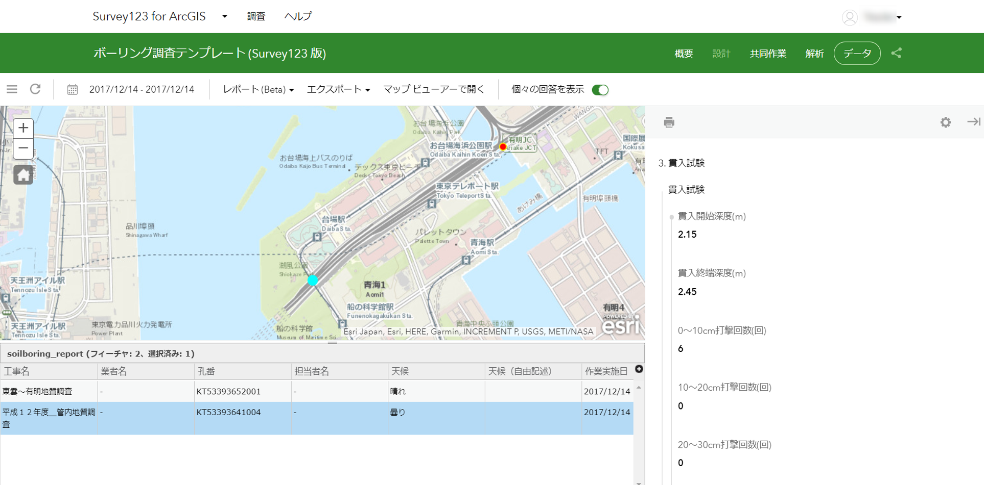Open the ヘルプ menu
Viewport: 984px width, 485px height.
pos(298,16)
